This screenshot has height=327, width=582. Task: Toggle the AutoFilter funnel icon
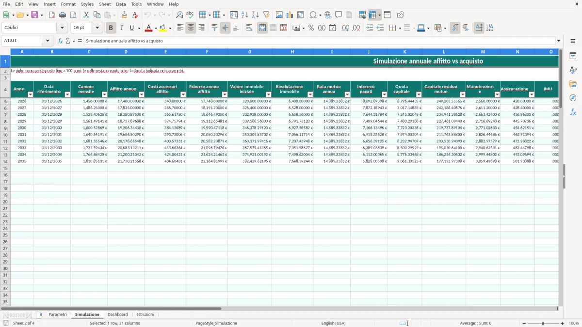point(266,15)
